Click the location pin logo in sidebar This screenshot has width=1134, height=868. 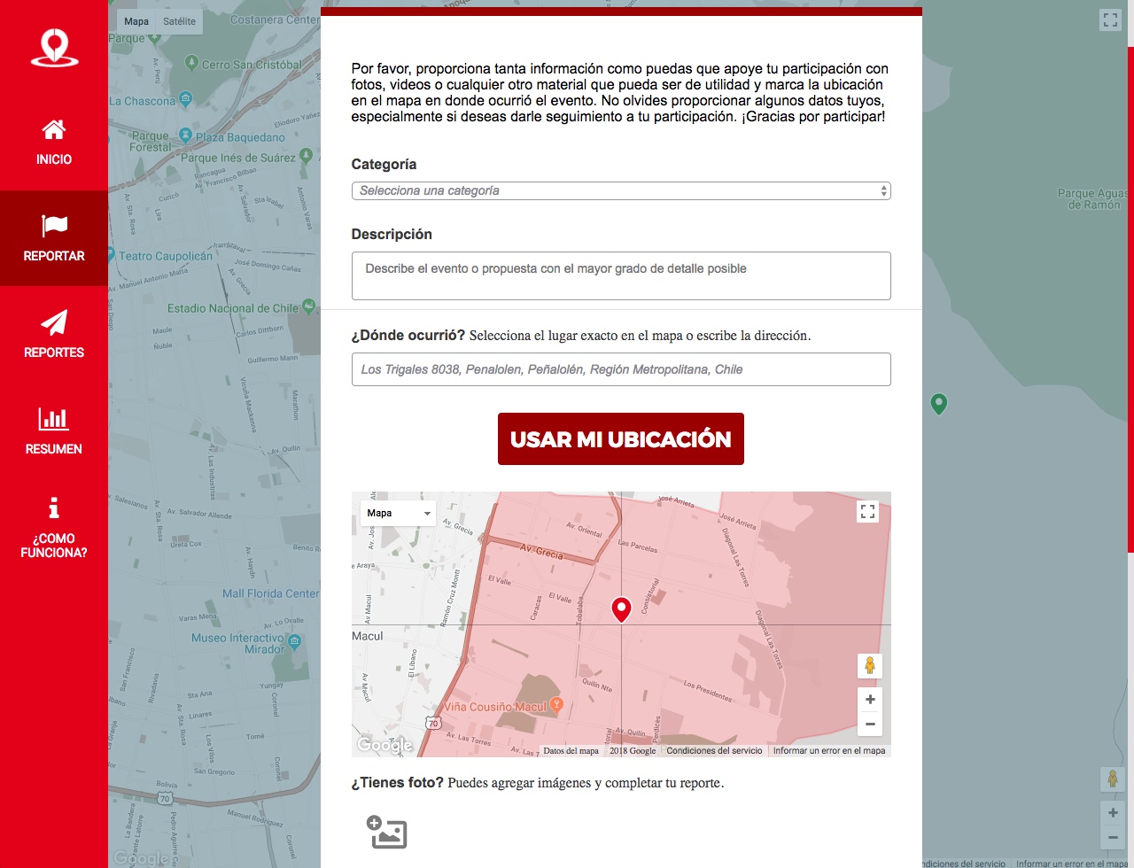click(x=54, y=48)
